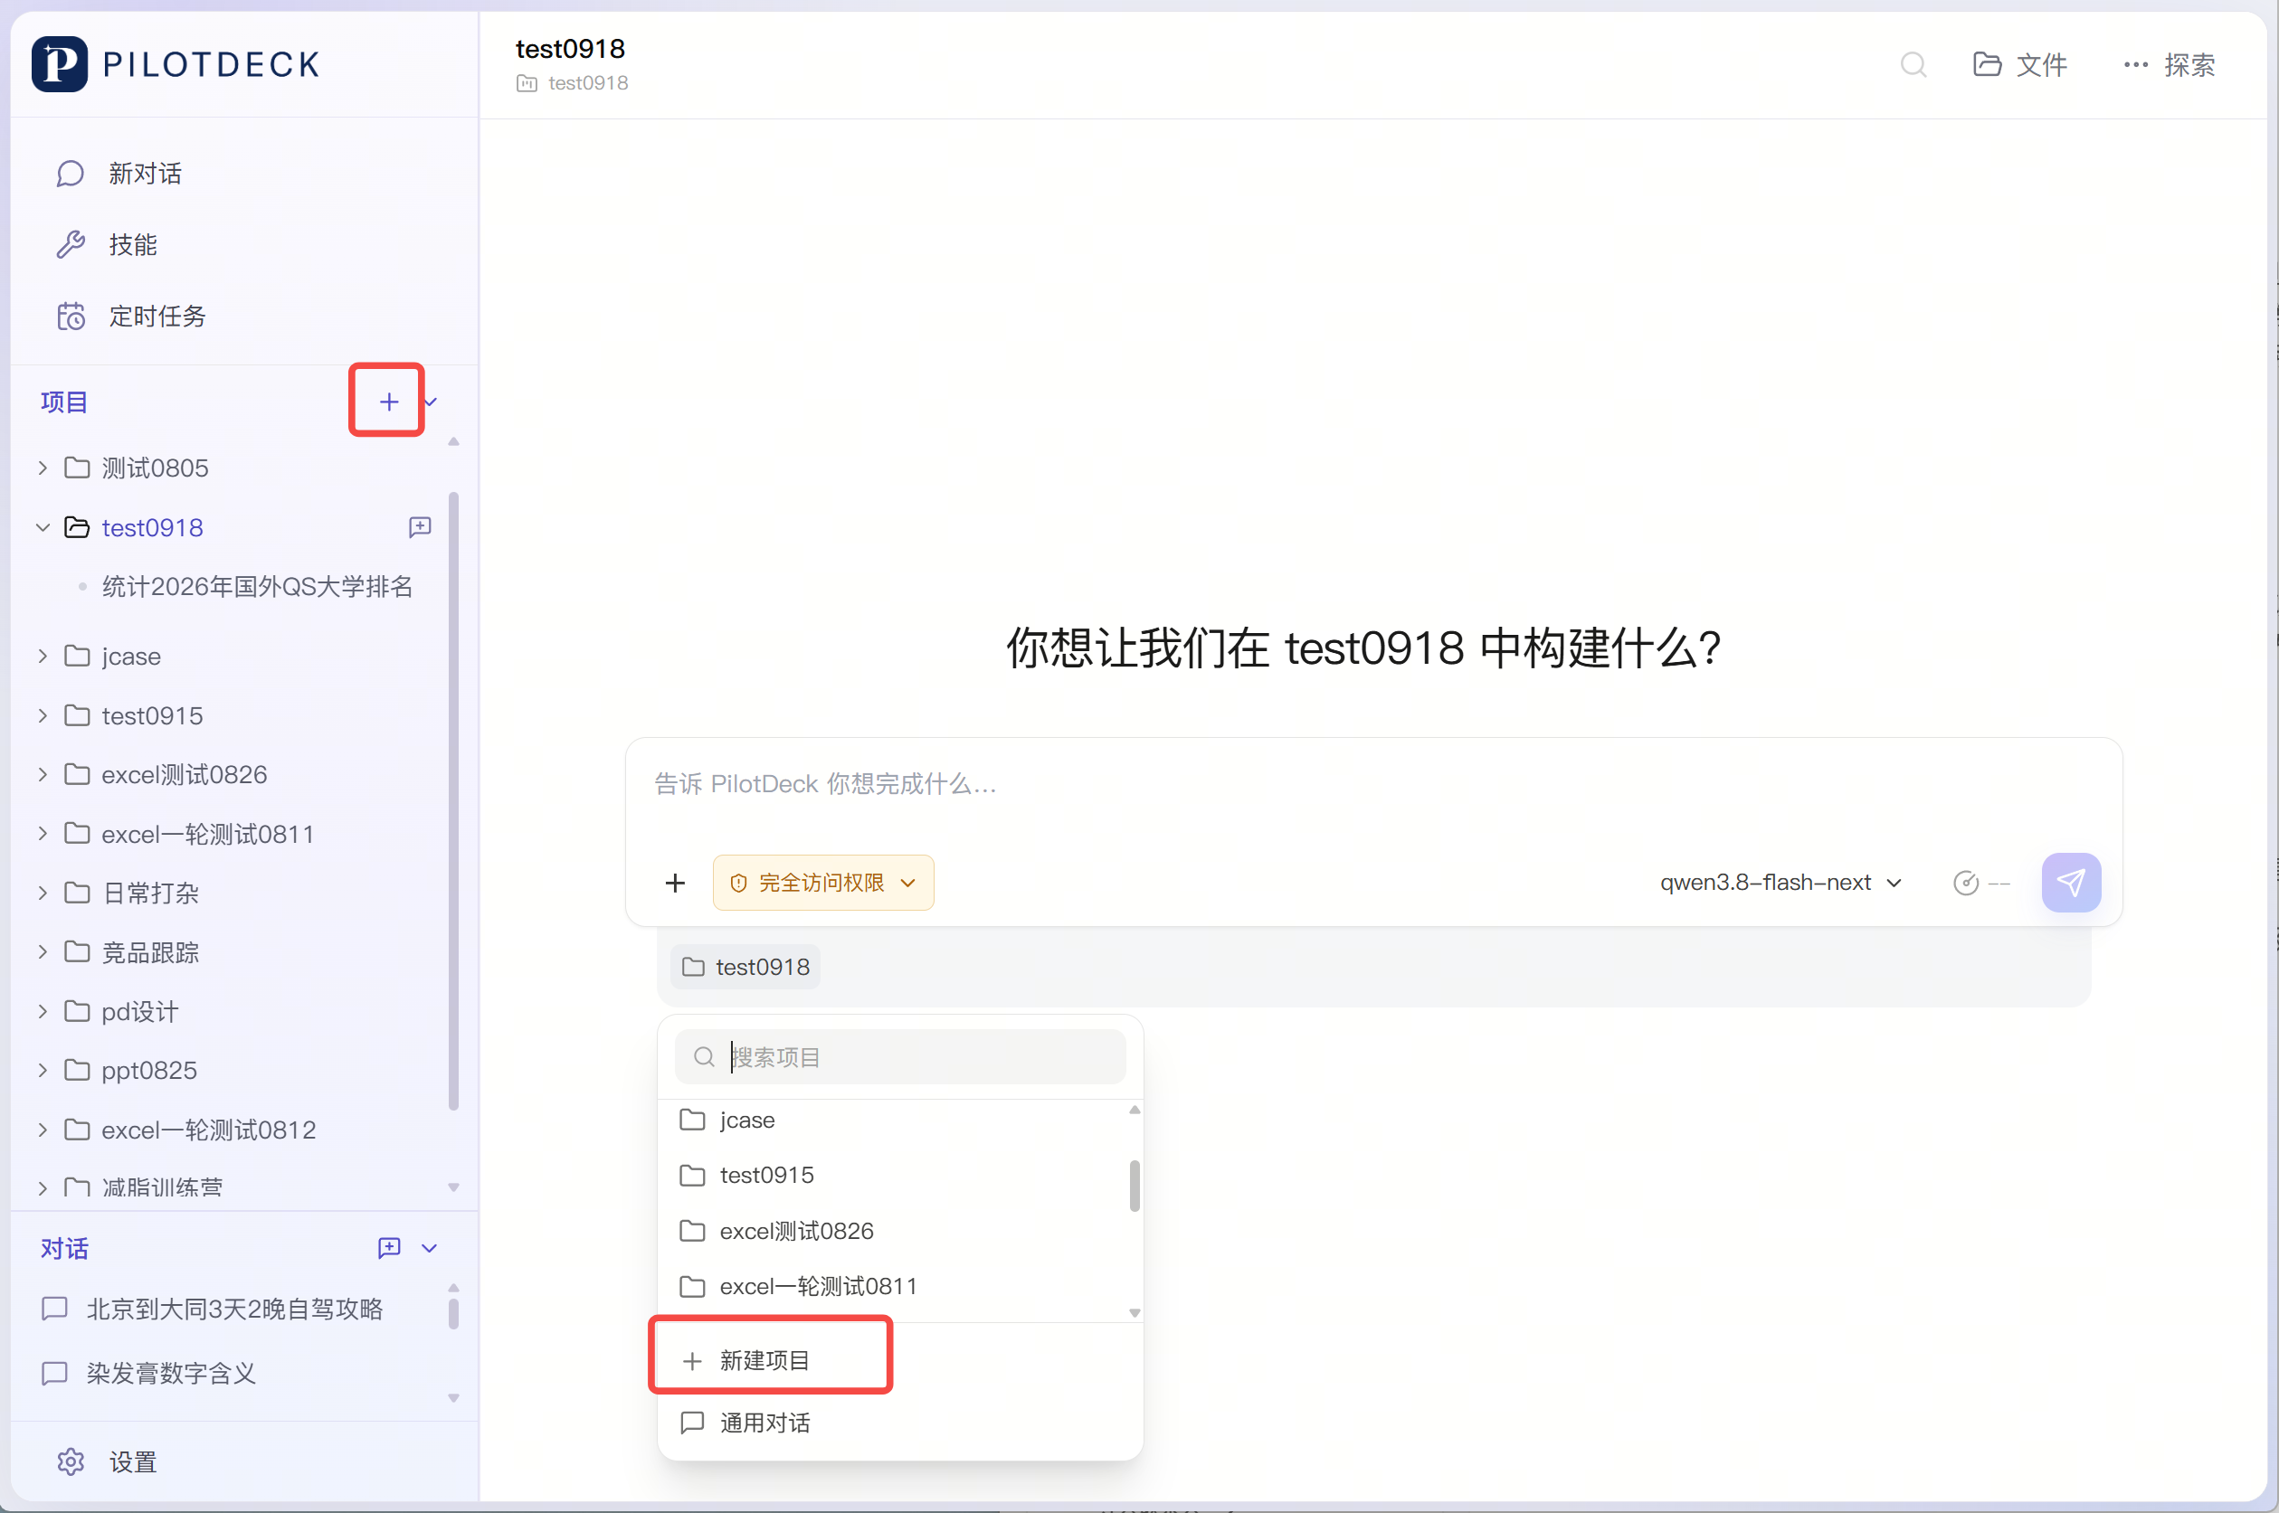
Task: Collapse the test0918 project tree
Action: tap(43, 528)
